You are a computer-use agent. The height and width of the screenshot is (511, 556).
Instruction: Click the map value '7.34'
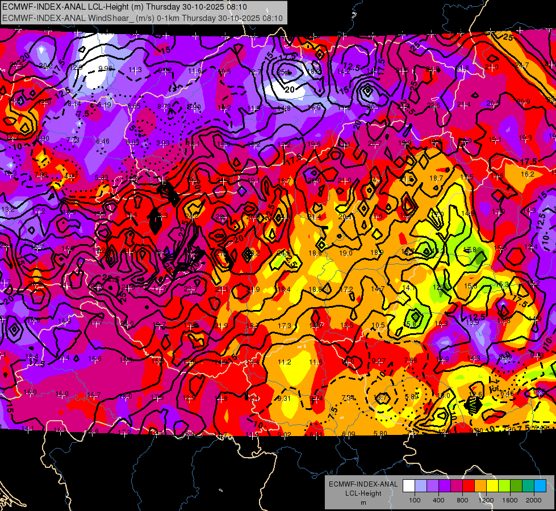click(348, 397)
